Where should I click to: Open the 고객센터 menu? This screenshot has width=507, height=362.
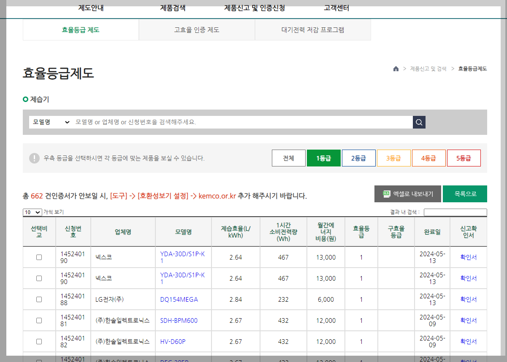336,8
